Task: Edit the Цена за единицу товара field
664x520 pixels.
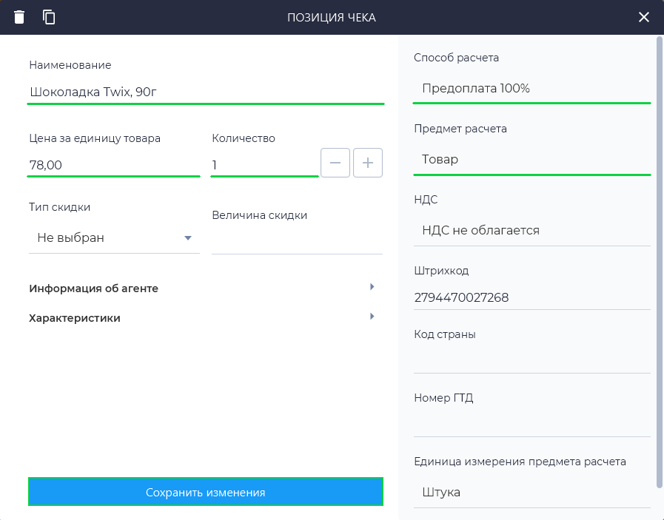Action: tap(114, 165)
